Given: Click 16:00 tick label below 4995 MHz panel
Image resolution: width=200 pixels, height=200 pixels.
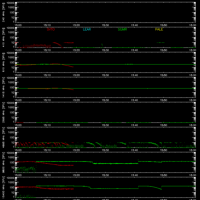Looking at the screenshot, I should pos(192,150).
